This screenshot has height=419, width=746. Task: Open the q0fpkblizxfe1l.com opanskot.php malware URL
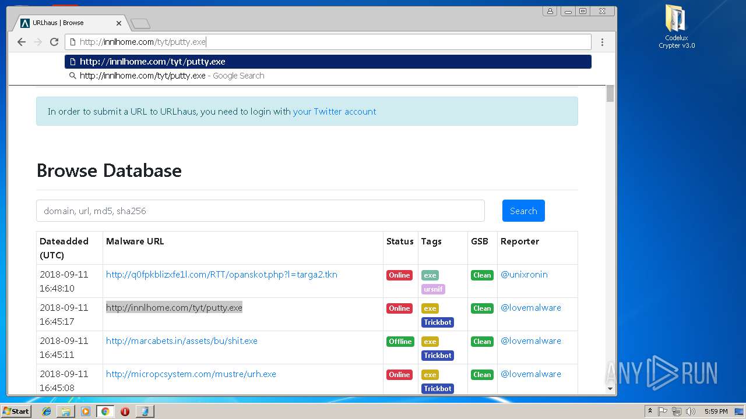(x=221, y=275)
